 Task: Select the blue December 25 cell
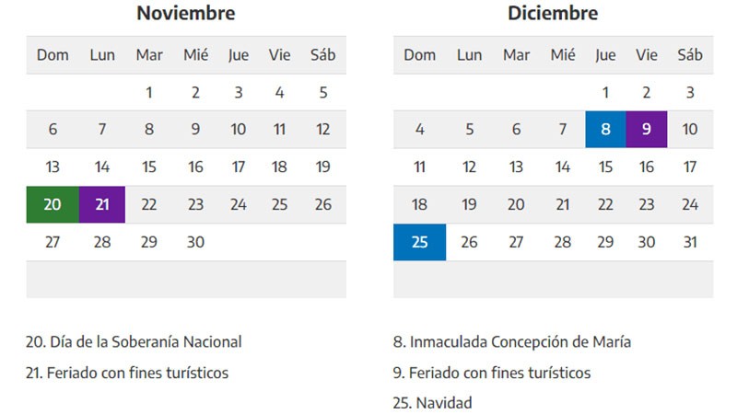[420, 242]
